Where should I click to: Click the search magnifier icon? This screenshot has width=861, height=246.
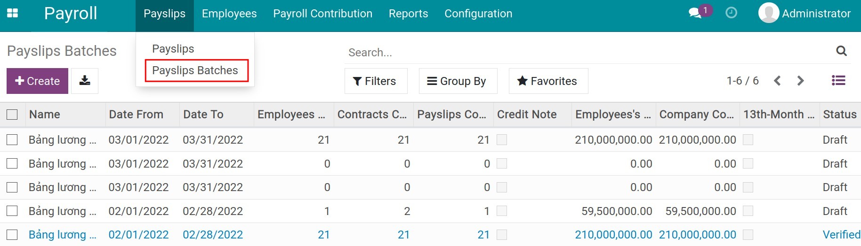click(842, 51)
